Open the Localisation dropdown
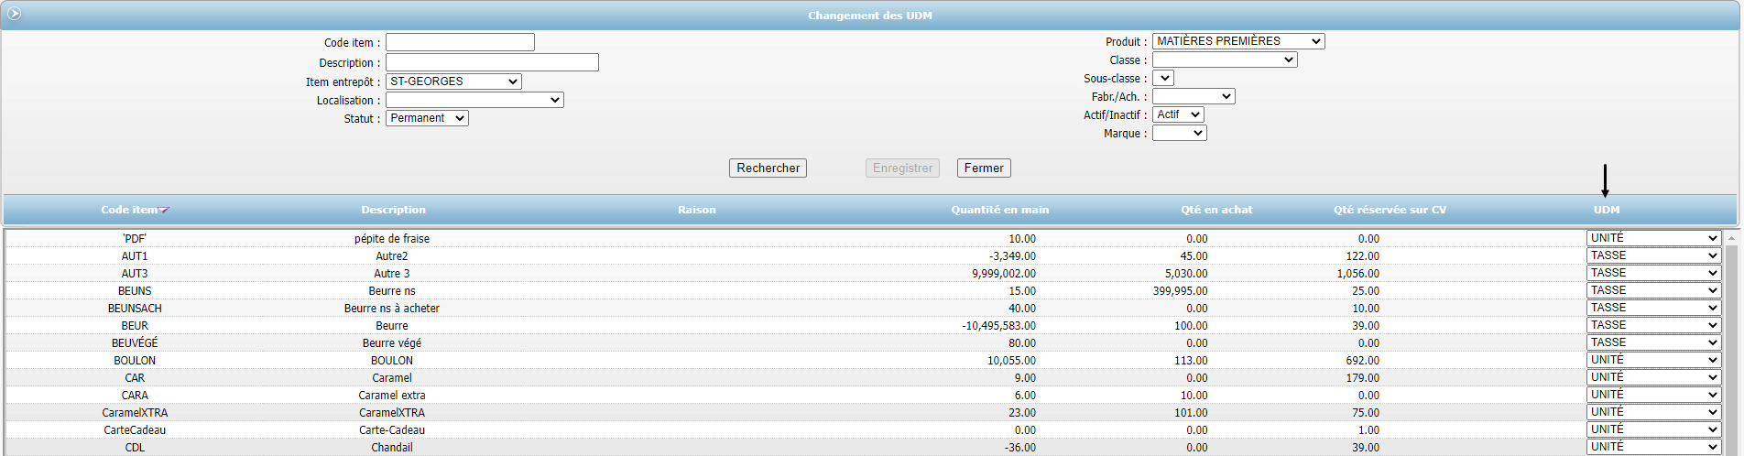Screen dimensions: 1744x456 pos(474,100)
